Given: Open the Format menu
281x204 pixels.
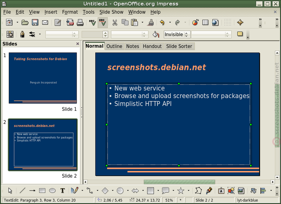Looking at the screenshot, I should [70, 12].
